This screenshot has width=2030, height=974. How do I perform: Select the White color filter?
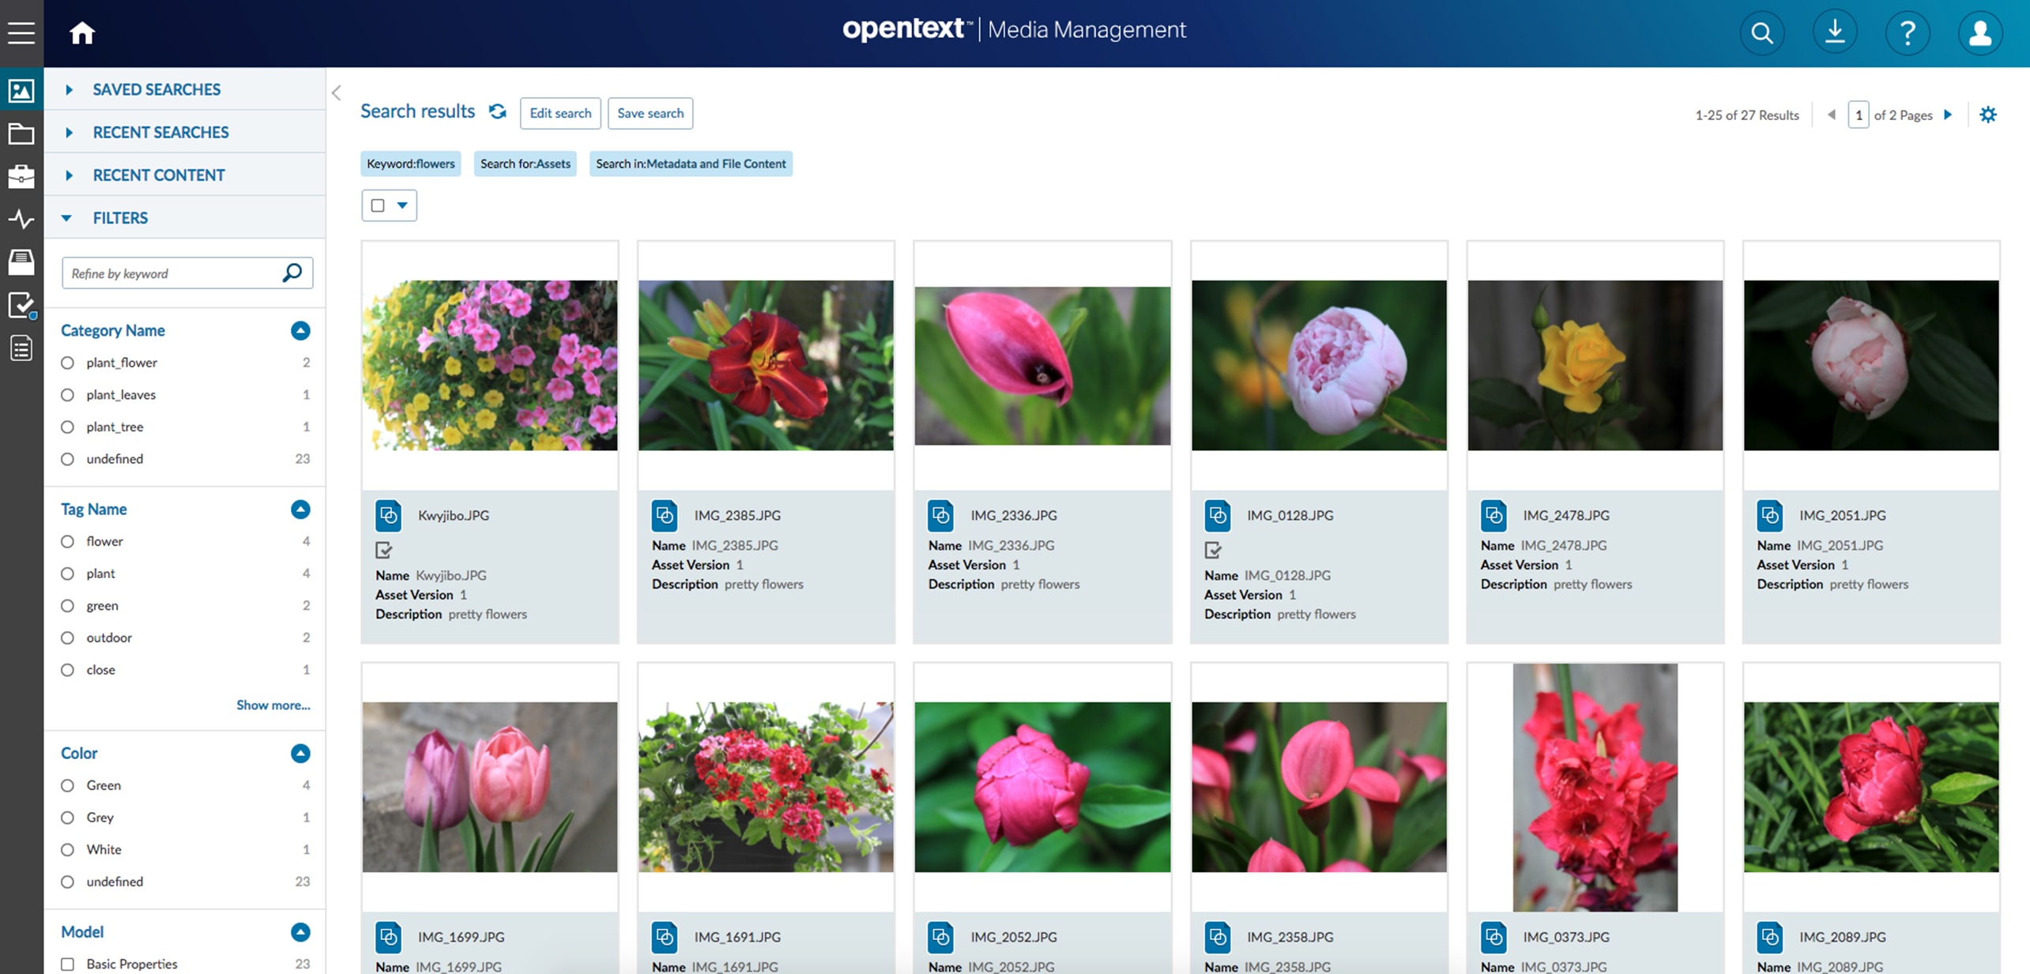(67, 850)
